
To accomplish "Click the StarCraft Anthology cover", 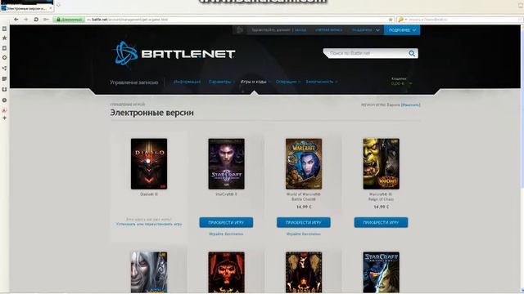I will [x=382, y=272].
